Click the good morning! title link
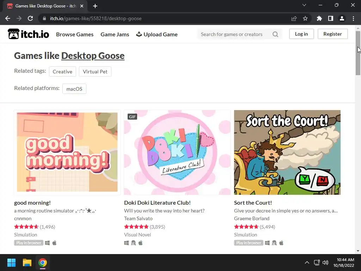This screenshot has width=361, height=271. point(32,203)
